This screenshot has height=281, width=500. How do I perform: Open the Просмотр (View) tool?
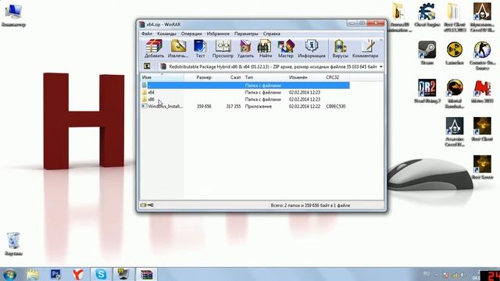[x=223, y=48]
